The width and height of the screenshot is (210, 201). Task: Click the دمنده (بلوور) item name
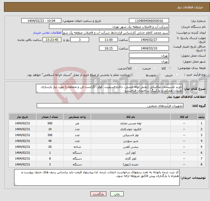[131, 164]
